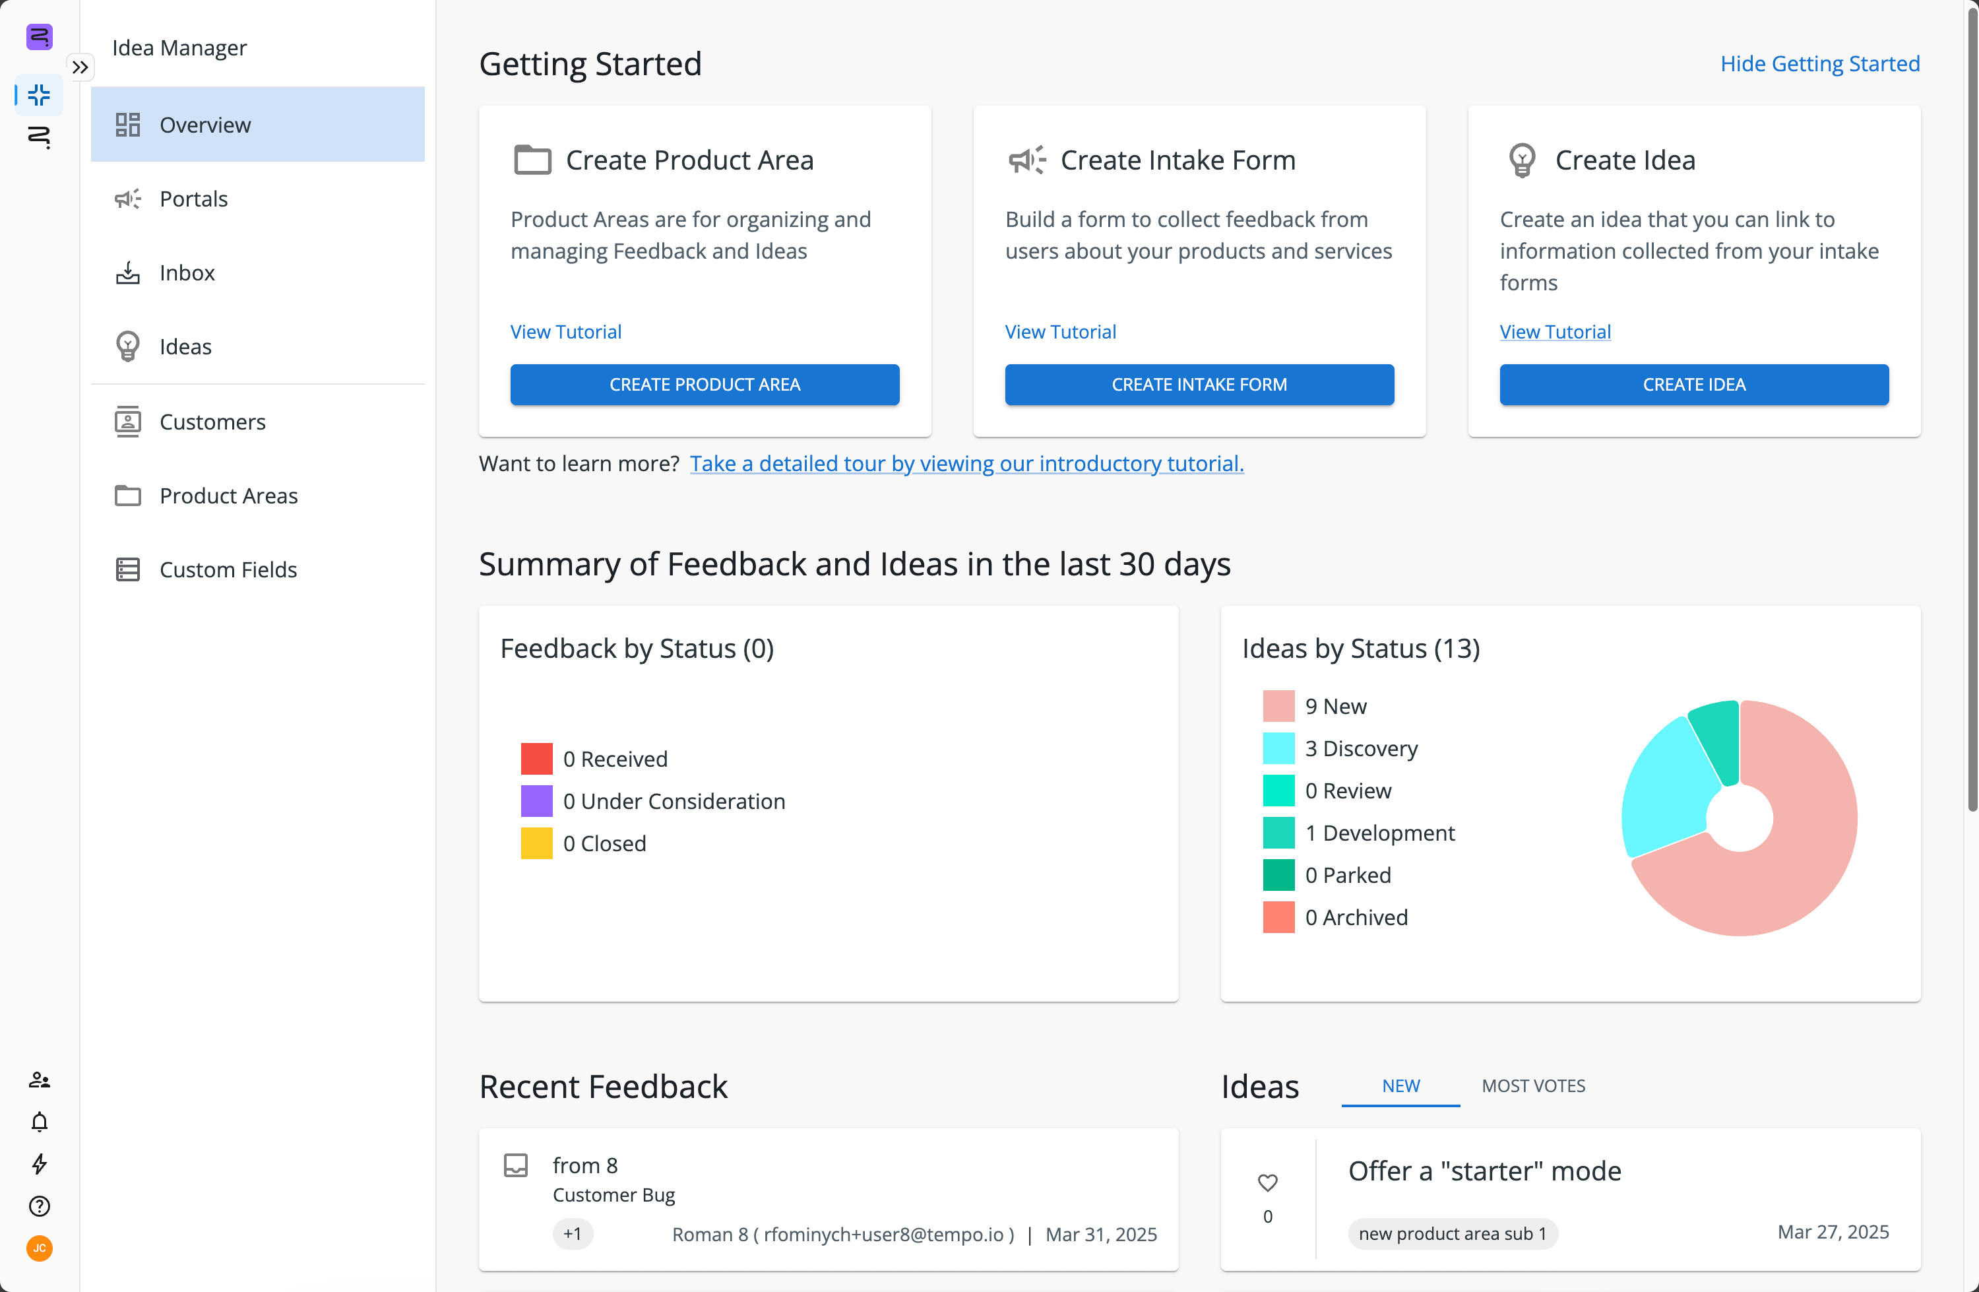Open the Custom Fields section

point(228,569)
